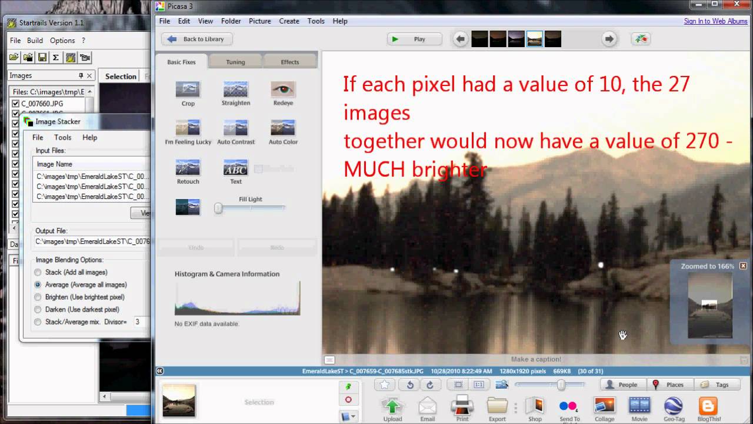Switch to the Effects tab
The height and width of the screenshot is (424, 753).
(x=289, y=62)
